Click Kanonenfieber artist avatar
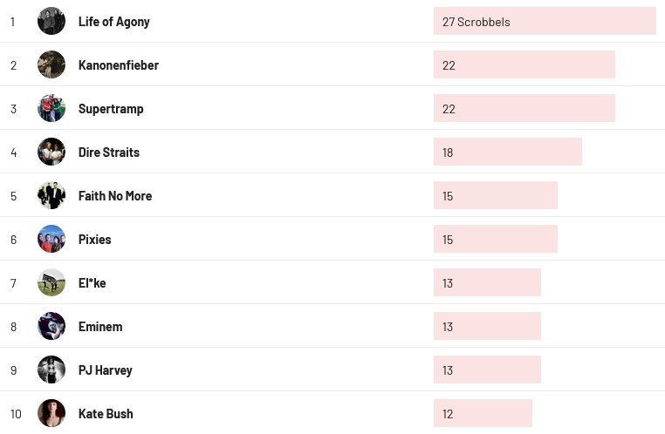Viewport: 665px width, 434px height. point(51,64)
